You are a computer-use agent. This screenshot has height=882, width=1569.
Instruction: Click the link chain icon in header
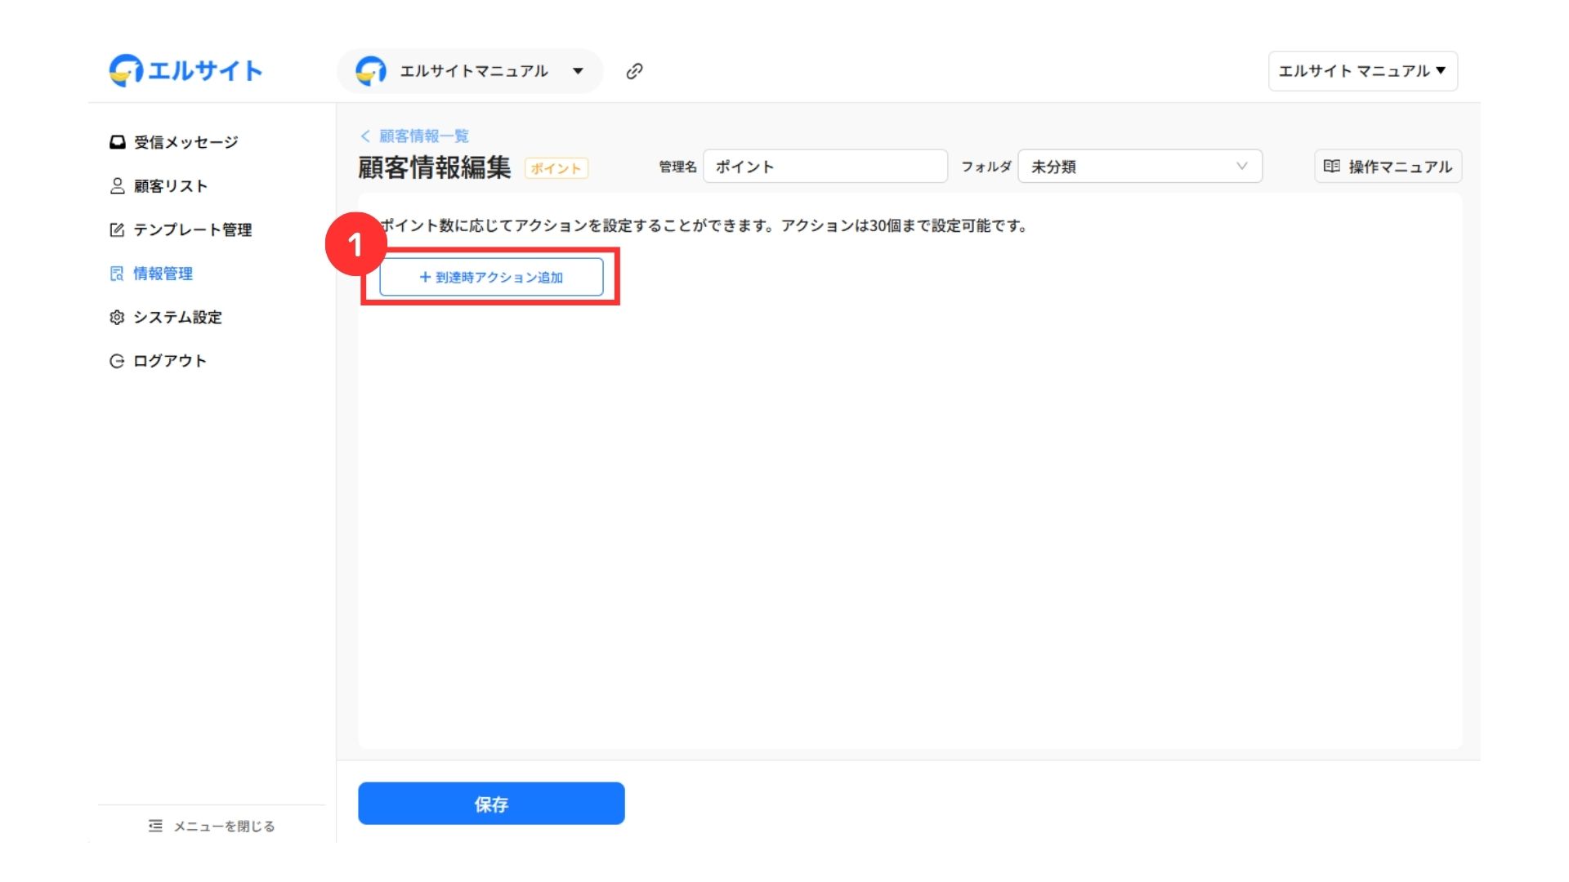(x=634, y=71)
